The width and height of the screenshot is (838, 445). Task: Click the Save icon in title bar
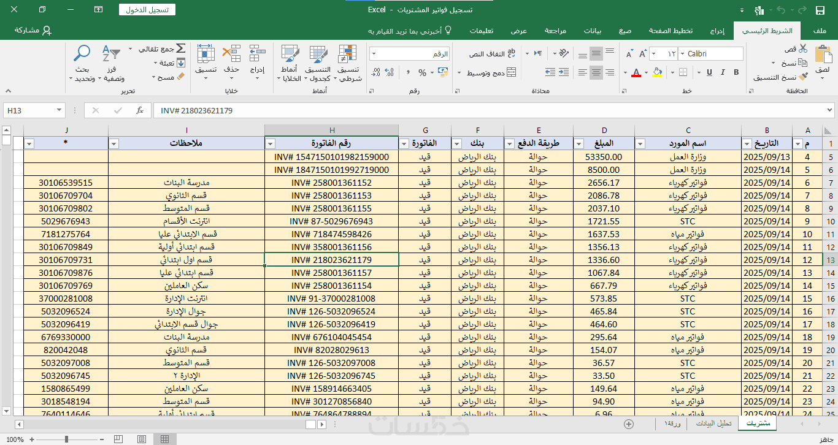820,10
